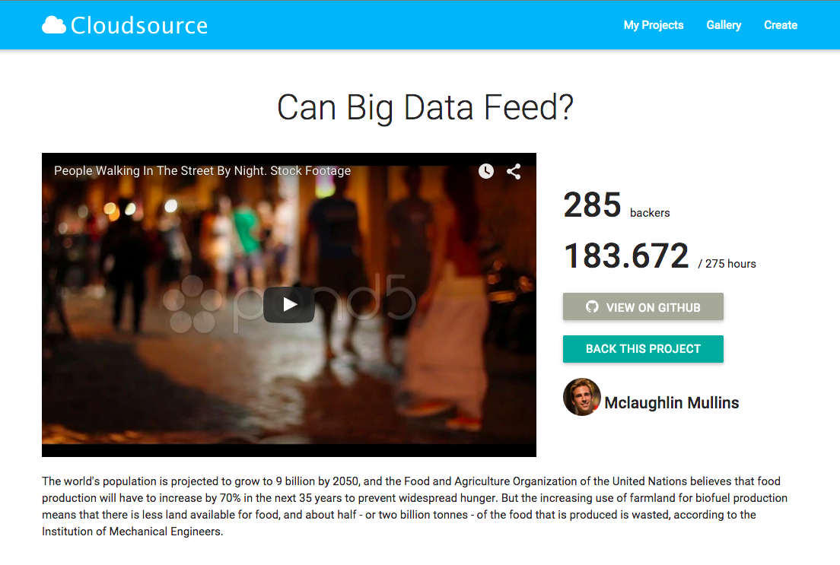This screenshot has width=840, height=565.
Task: Go to the Gallery page
Action: (x=724, y=25)
